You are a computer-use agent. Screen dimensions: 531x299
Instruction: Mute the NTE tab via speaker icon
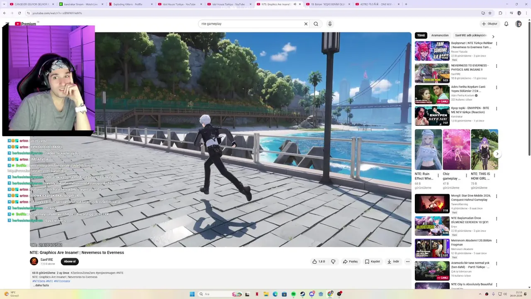pyautogui.click(x=295, y=4)
